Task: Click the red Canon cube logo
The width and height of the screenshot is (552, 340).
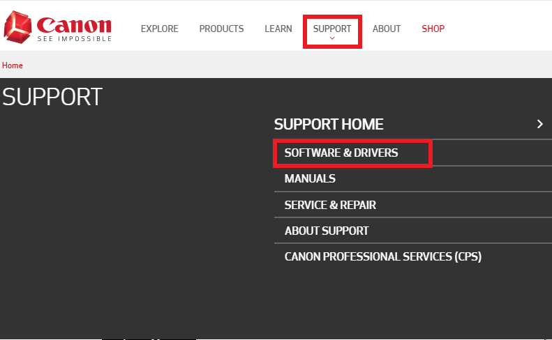Action: [17, 26]
